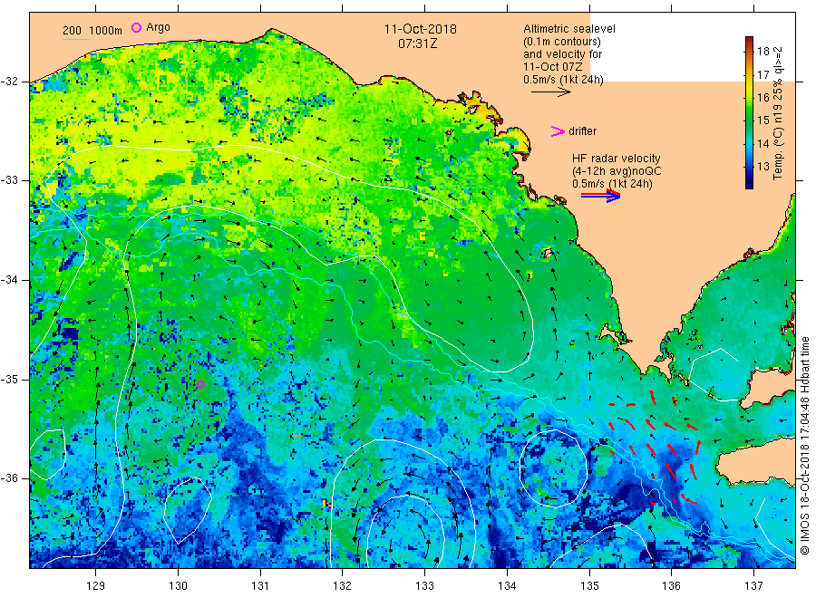Click the '(0.1m contours)' legend line
Viewport: 816px width, 598px height.
[x=561, y=42]
